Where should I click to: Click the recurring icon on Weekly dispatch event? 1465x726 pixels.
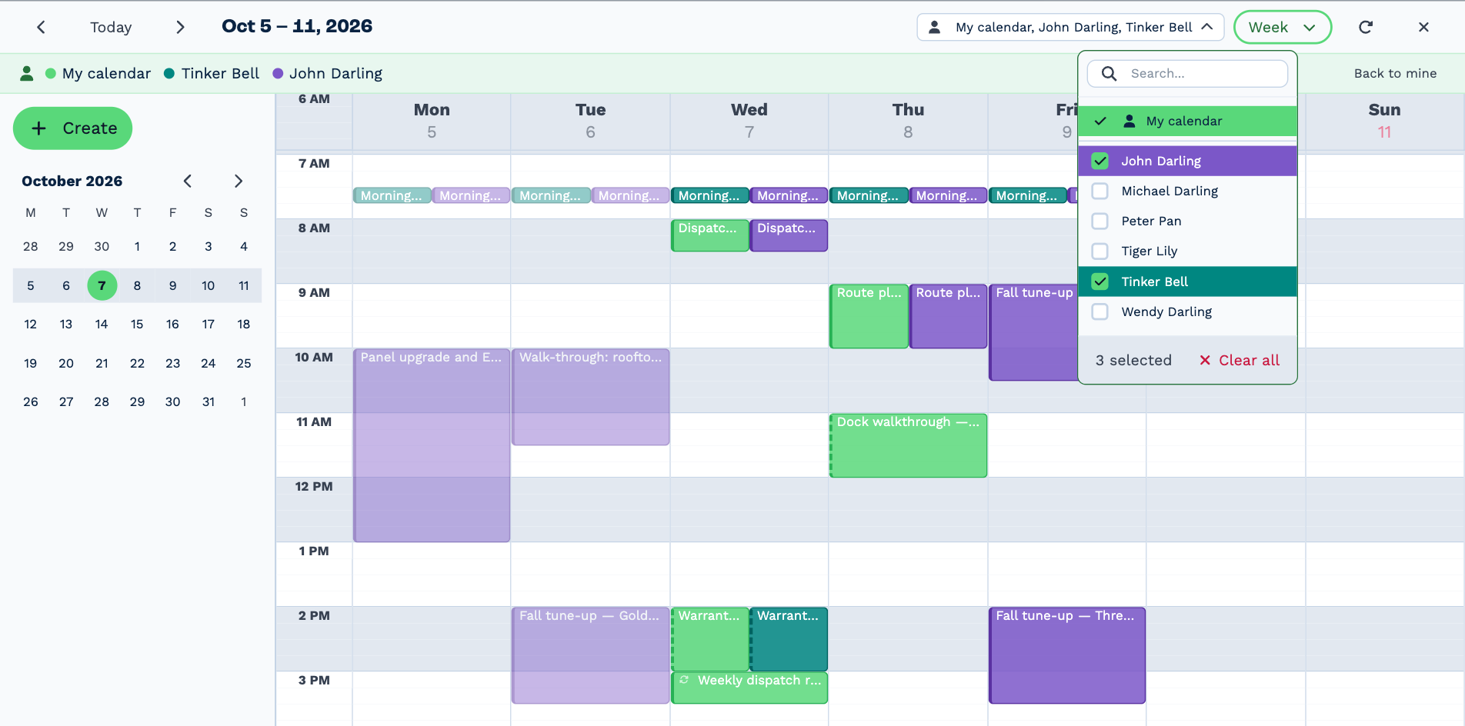click(684, 680)
